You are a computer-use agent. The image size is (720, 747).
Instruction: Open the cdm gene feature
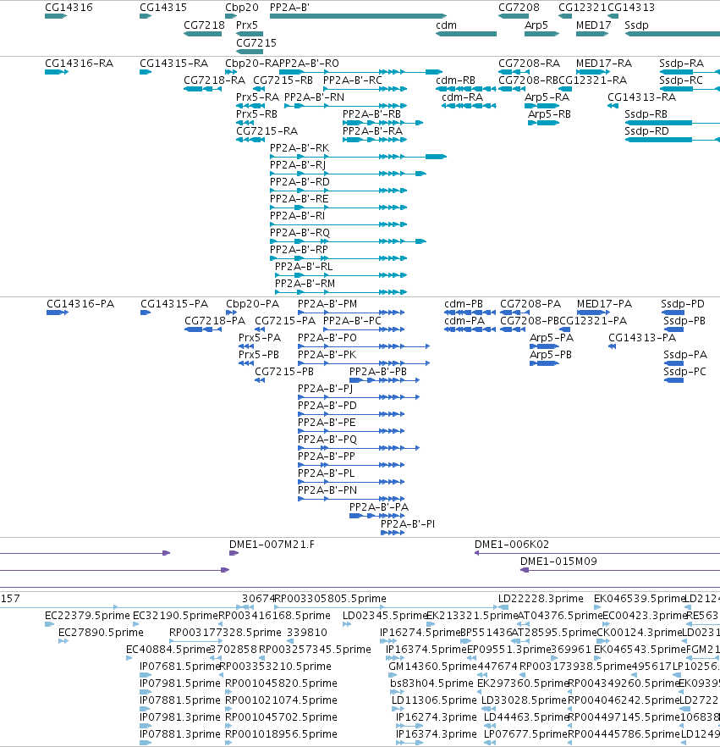coord(466,34)
